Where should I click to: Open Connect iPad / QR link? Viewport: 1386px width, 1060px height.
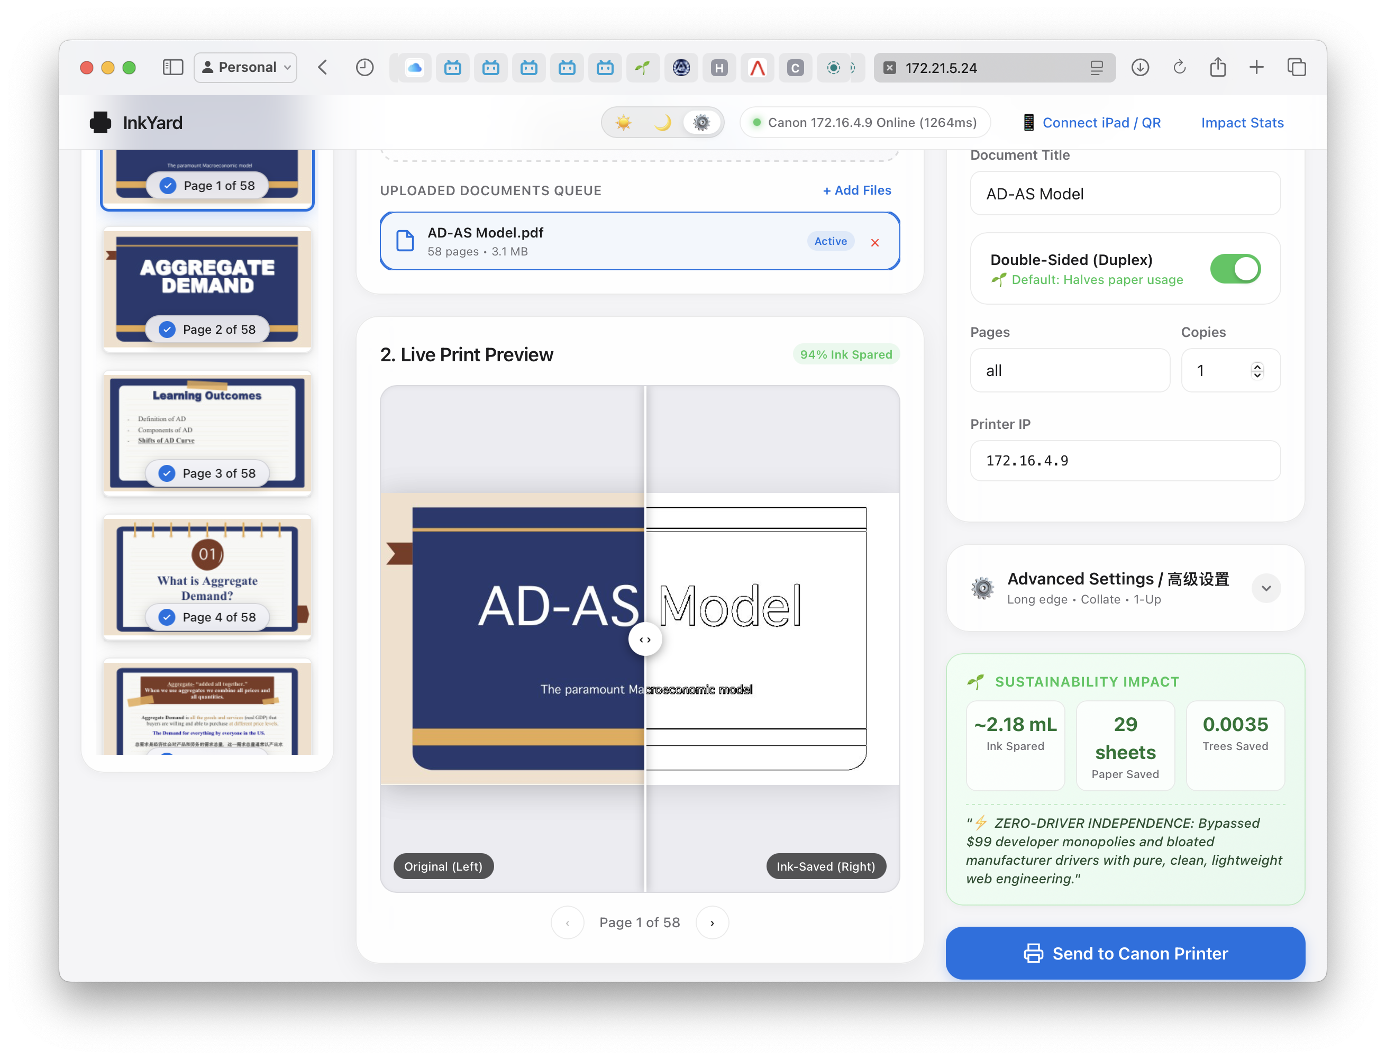pyautogui.click(x=1091, y=122)
